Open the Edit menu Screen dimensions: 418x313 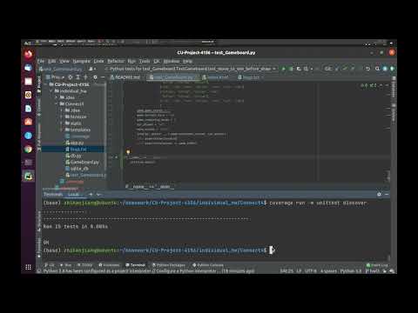[52, 61]
